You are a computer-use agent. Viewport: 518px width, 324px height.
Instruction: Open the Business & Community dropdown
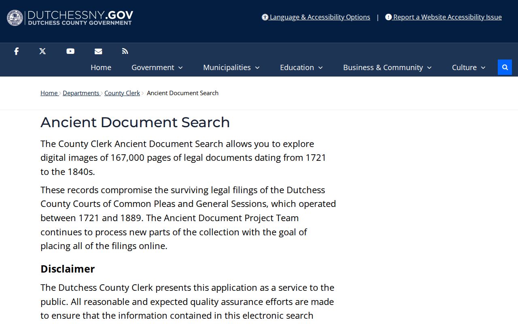(387, 67)
